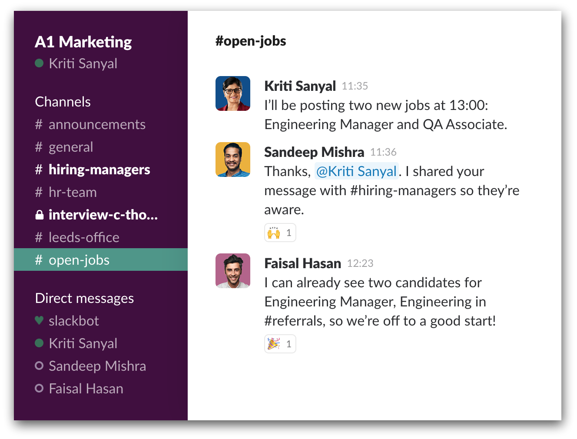Click the party popper emoji reaction
577x439 pixels.
click(x=280, y=344)
